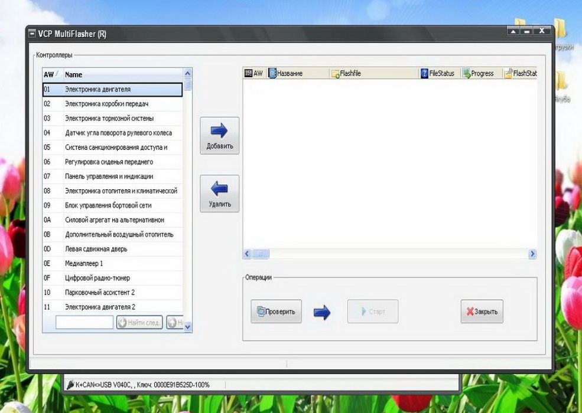Click the controllers list scroll-down arrow
Image resolution: width=582 pixels, height=413 pixels.
coord(187,327)
